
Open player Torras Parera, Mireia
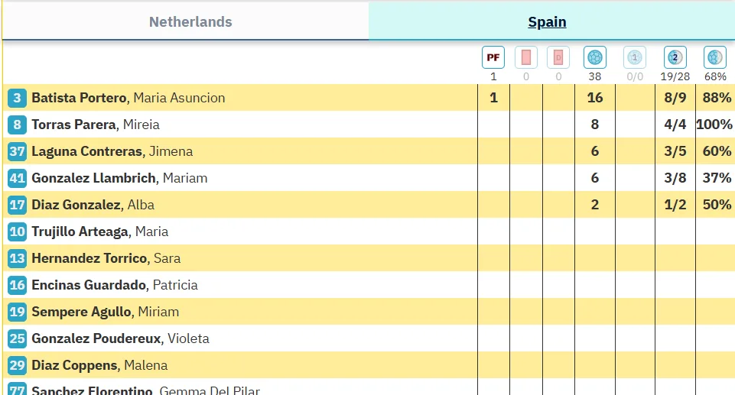pos(95,125)
